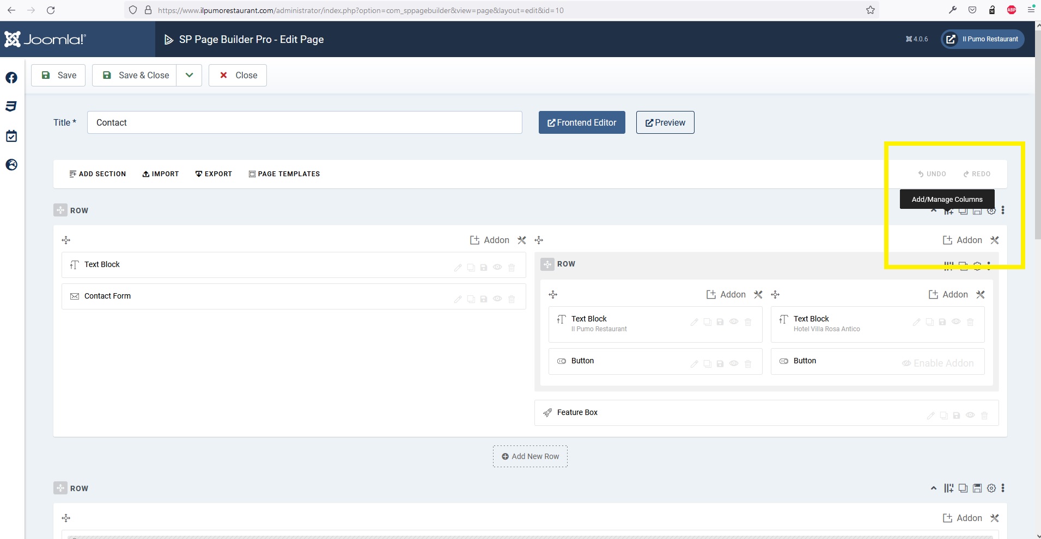Open column options for the Contact Form column
This screenshot has height=539, width=1041.
[522, 240]
